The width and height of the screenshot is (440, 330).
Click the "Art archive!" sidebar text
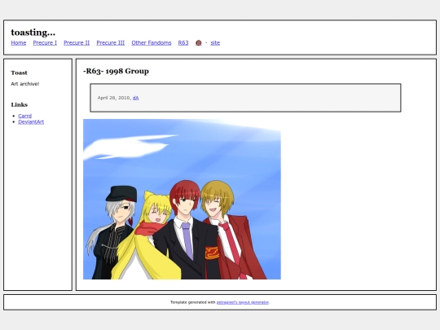point(25,84)
